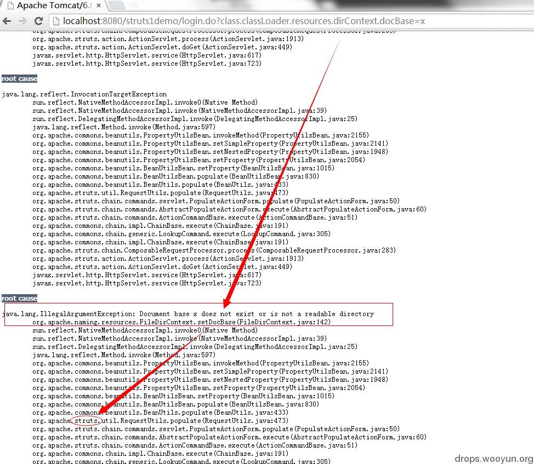Click root cause heading above InvocationTargetException
534x464 pixels.
pos(19,78)
